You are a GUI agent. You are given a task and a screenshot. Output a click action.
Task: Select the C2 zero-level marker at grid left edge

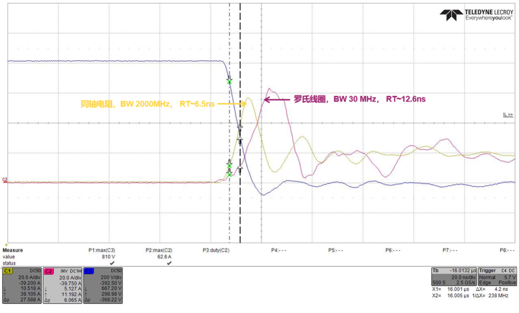point(5,180)
